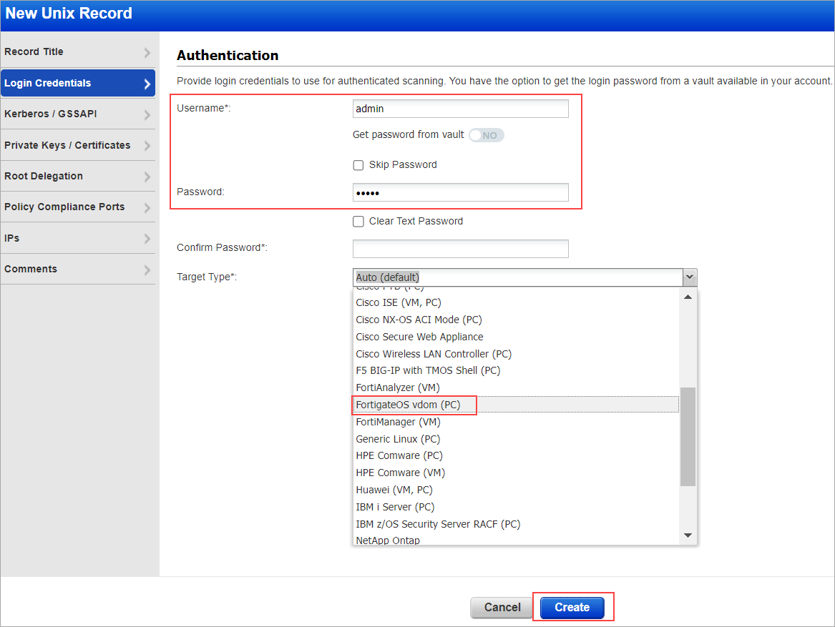Screen dimensions: 835x627
Task: Toggle the Get password from vault switch
Action: [486, 134]
